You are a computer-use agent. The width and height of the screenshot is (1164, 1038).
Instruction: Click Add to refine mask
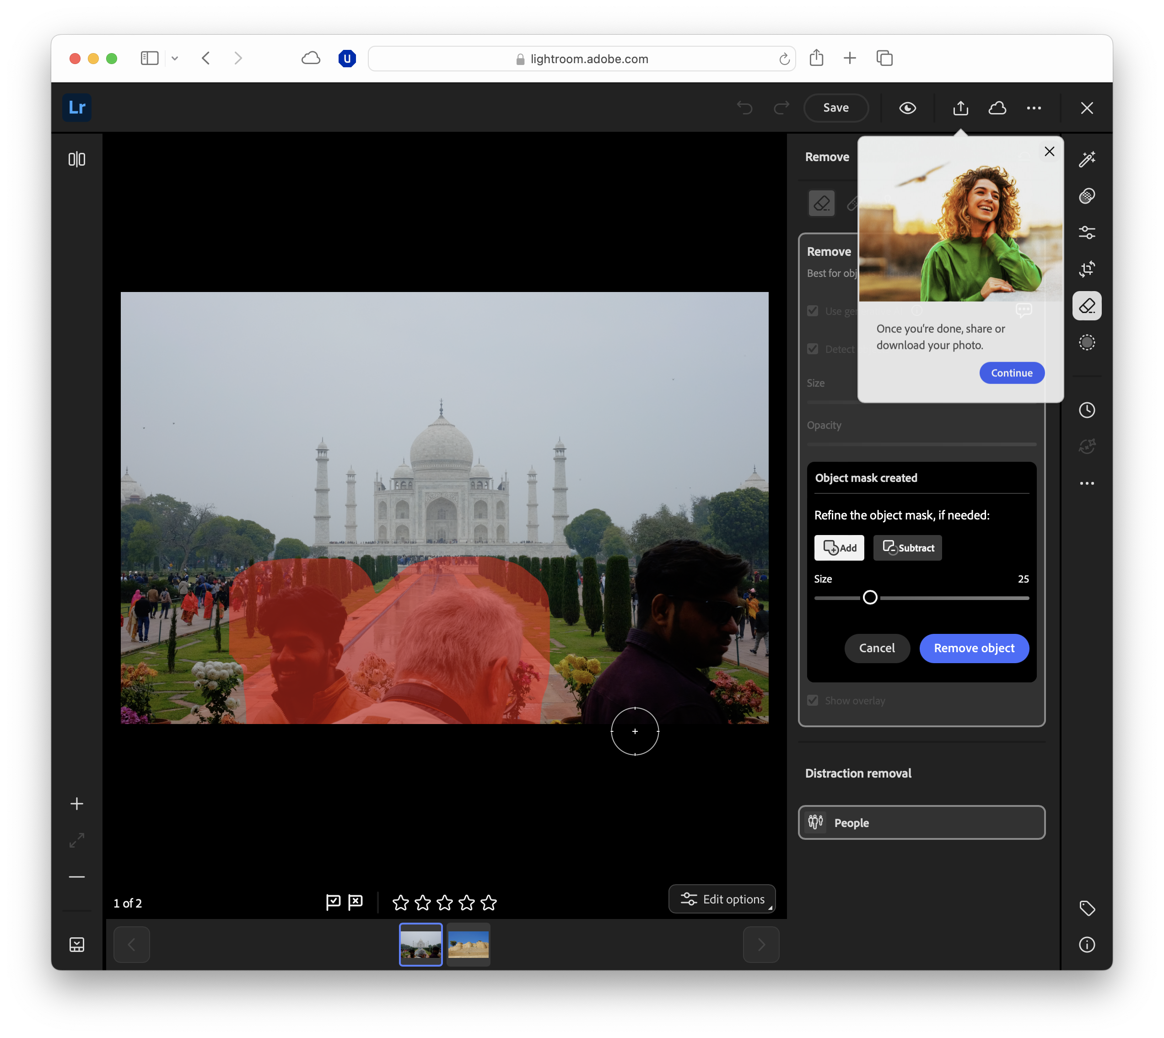[x=839, y=547]
